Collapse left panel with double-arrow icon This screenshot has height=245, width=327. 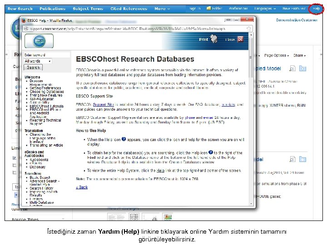(6, 54)
